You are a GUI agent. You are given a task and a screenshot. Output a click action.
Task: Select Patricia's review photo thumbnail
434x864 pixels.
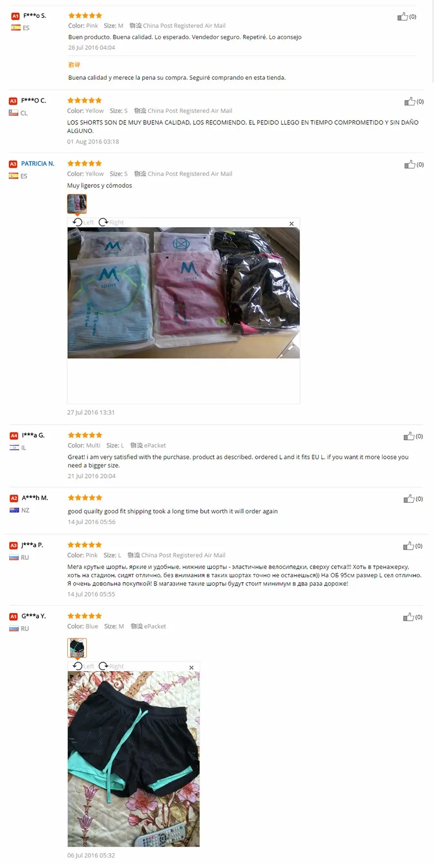coord(77,204)
